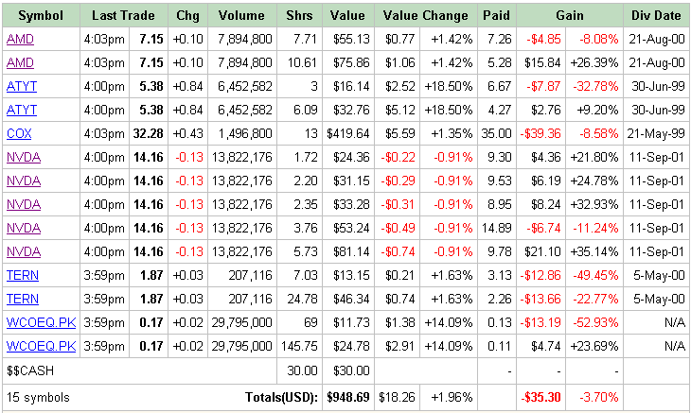Open NVDA link in the 3.76 shares row
Image resolution: width=691 pixels, height=413 pixels.
coord(24,229)
